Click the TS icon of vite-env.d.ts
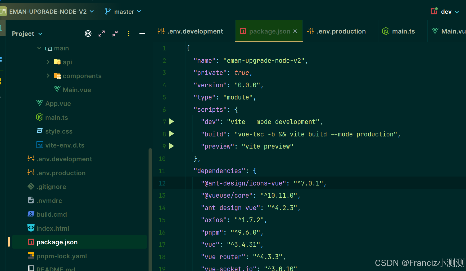Image resolution: width=466 pixels, height=271 pixels. (40, 145)
